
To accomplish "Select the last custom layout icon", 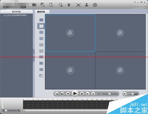I will click(x=41, y=76).
